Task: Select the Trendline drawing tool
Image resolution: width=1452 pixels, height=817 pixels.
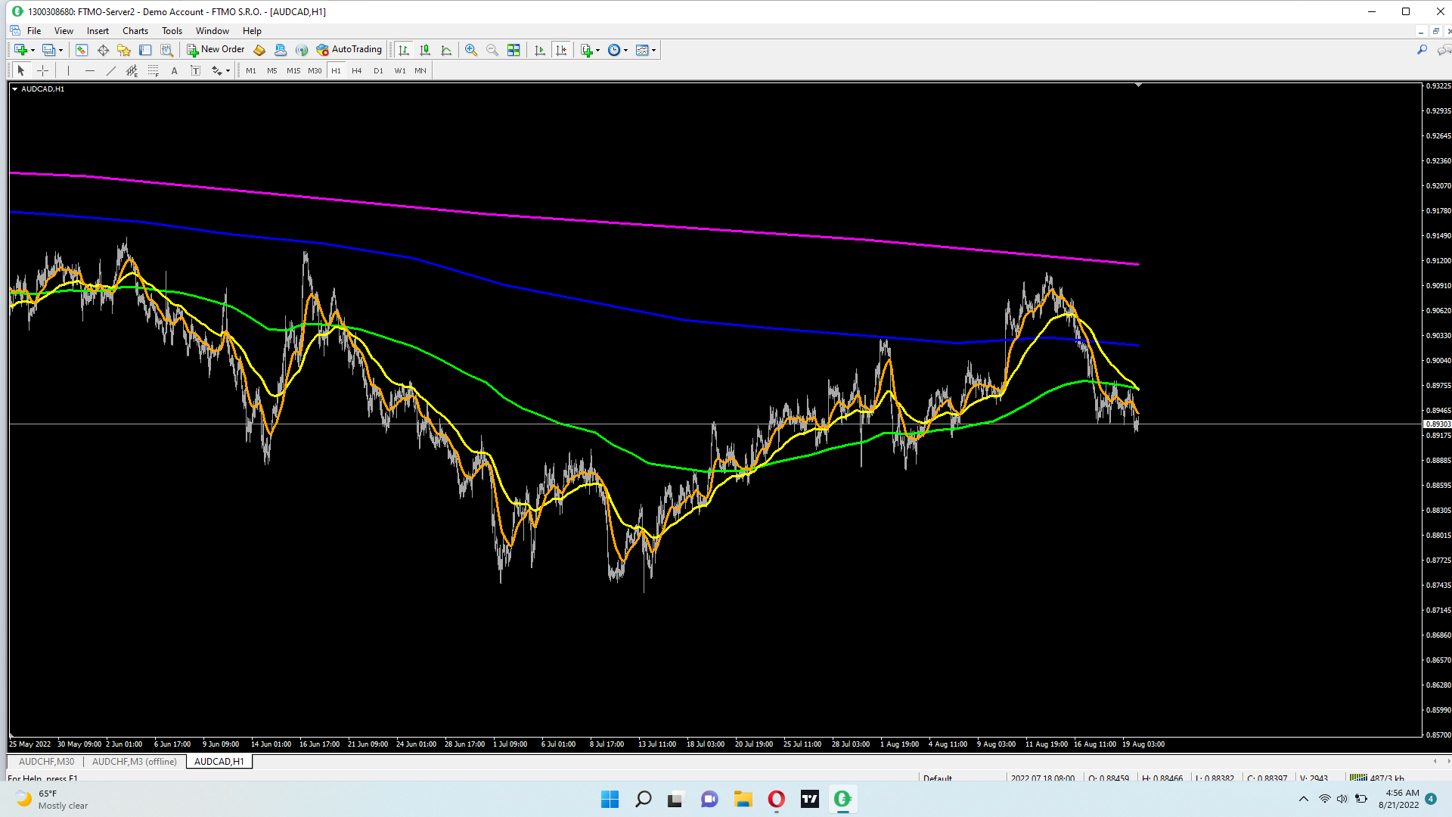Action: pyautogui.click(x=111, y=70)
